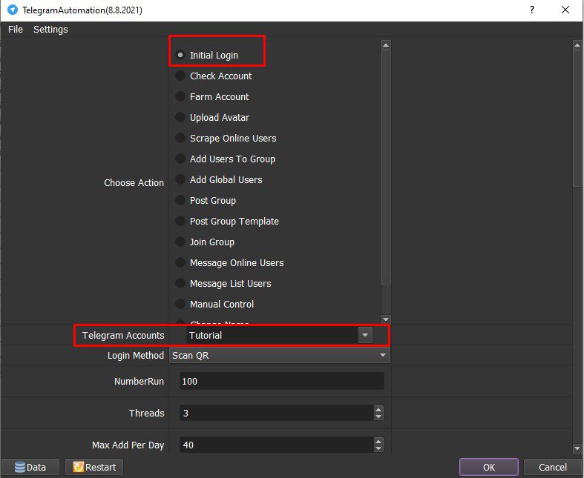Select the Initial Login radio button
Image resolution: width=584 pixels, height=478 pixels.
(180, 55)
